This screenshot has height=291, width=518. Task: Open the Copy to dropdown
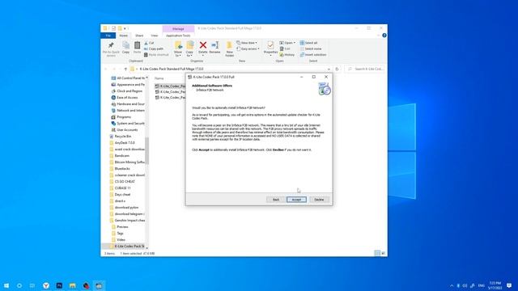click(x=189, y=48)
